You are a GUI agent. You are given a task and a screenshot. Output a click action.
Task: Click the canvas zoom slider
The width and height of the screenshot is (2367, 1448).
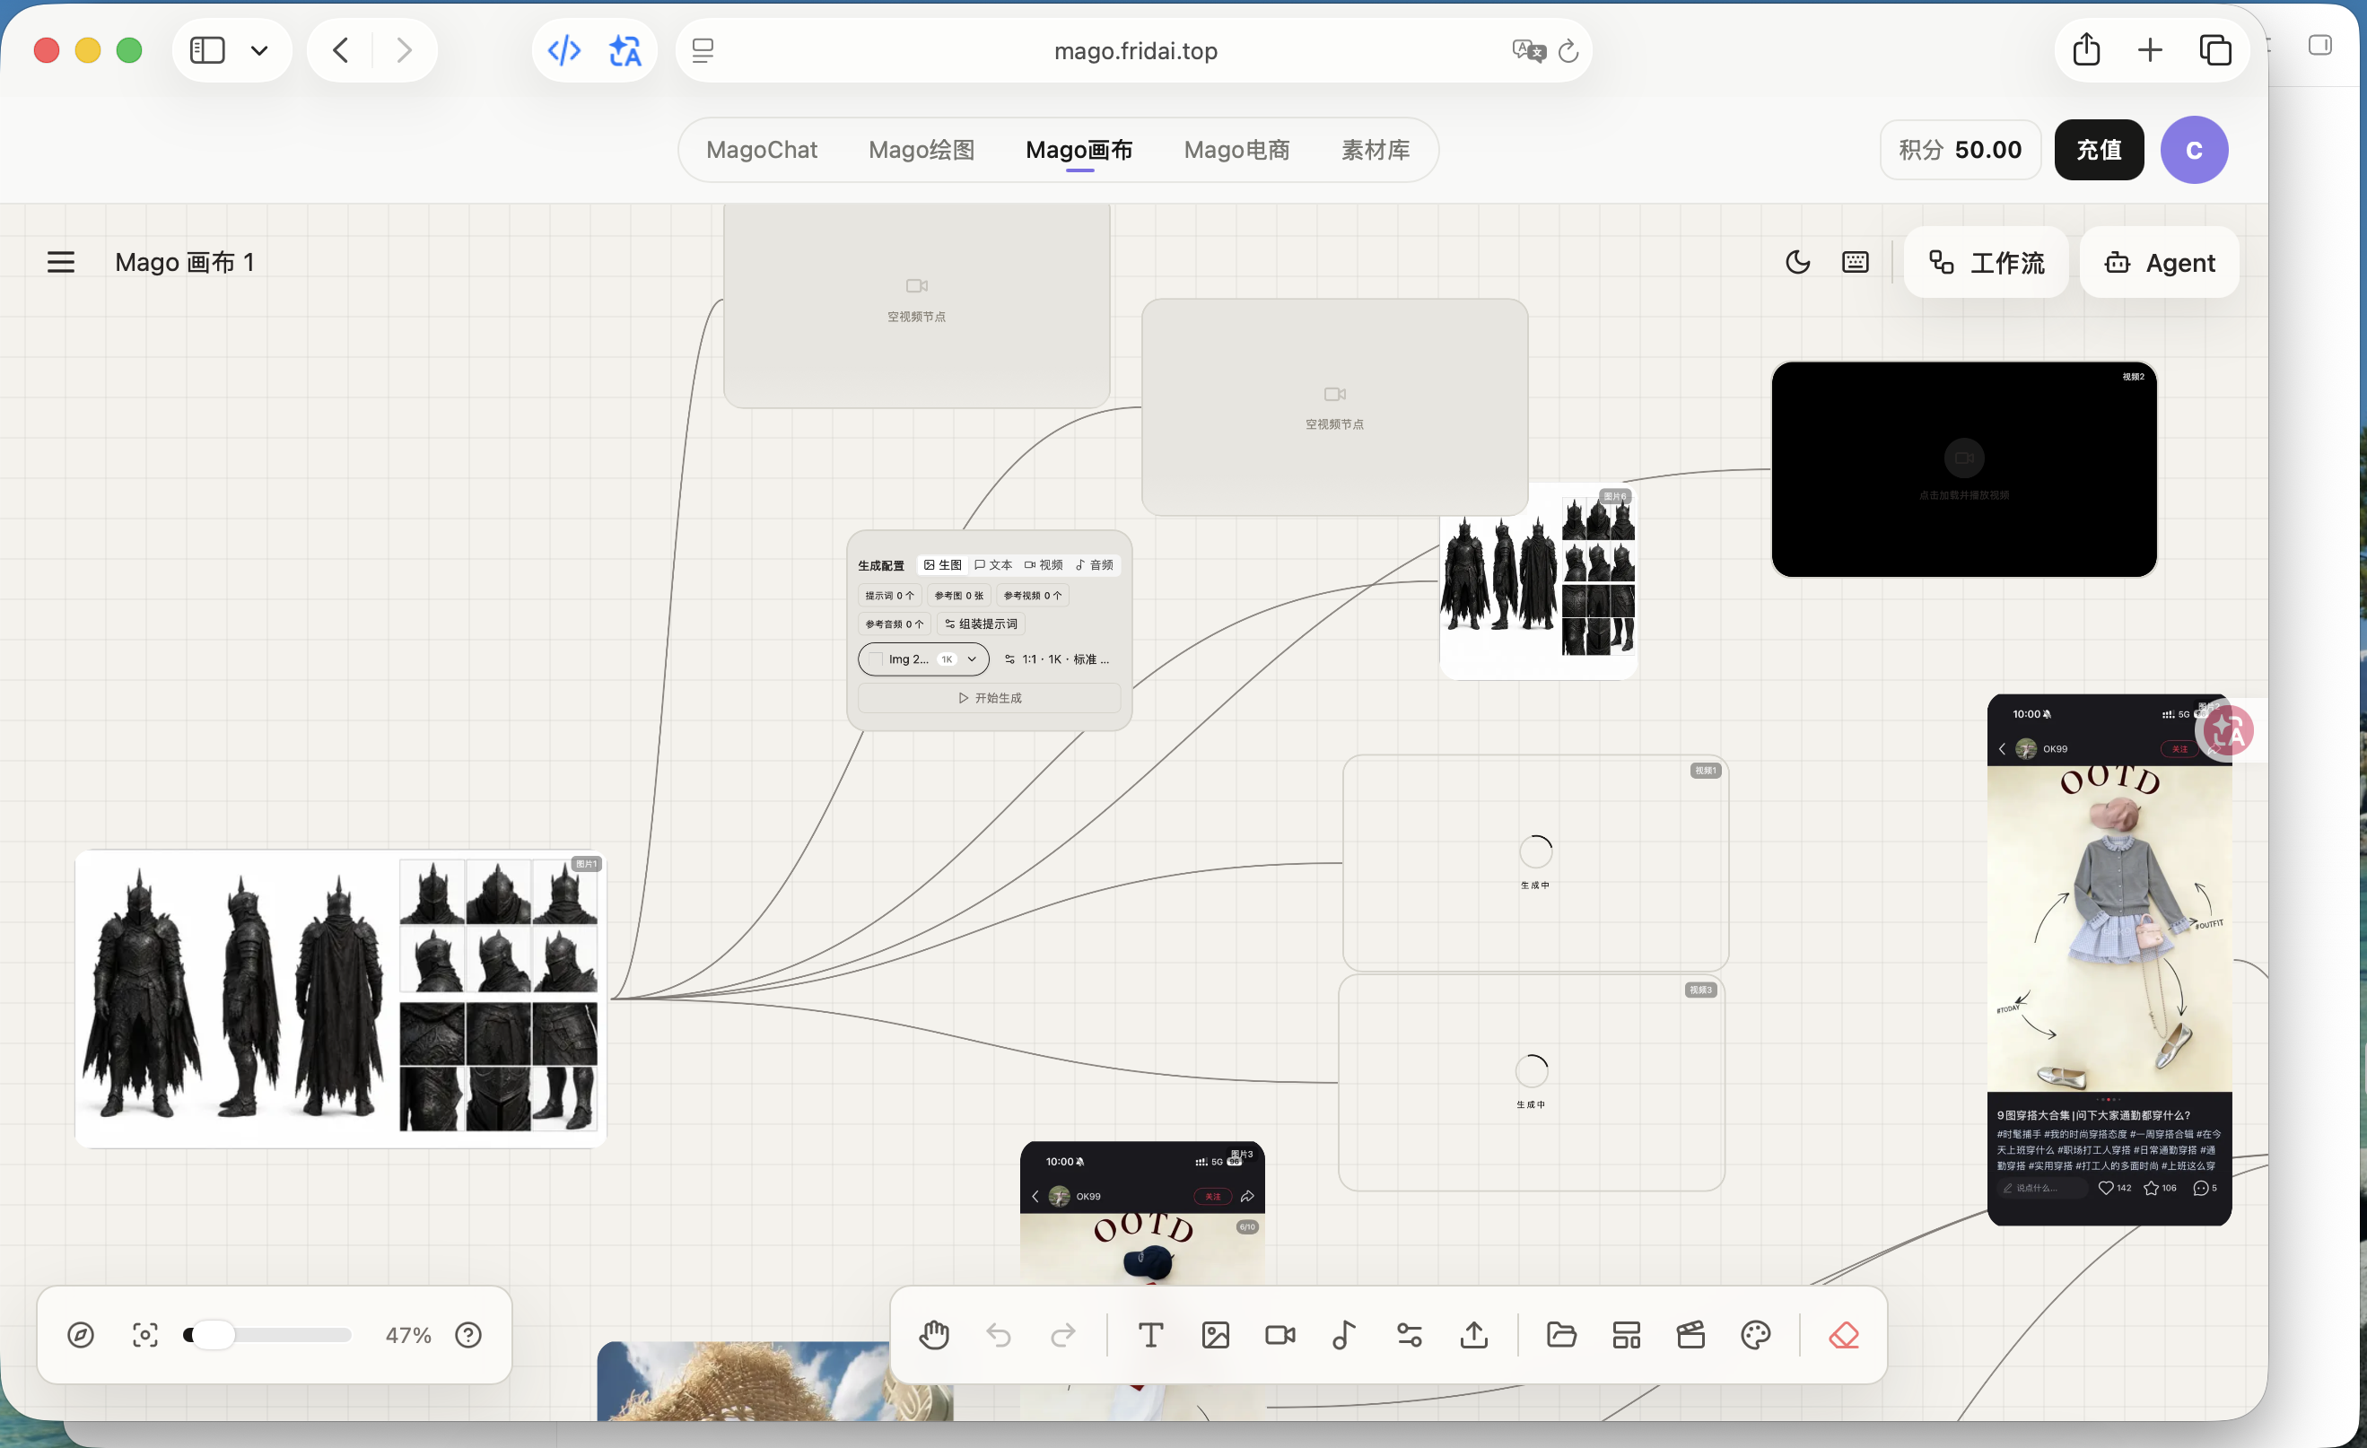[268, 1335]
